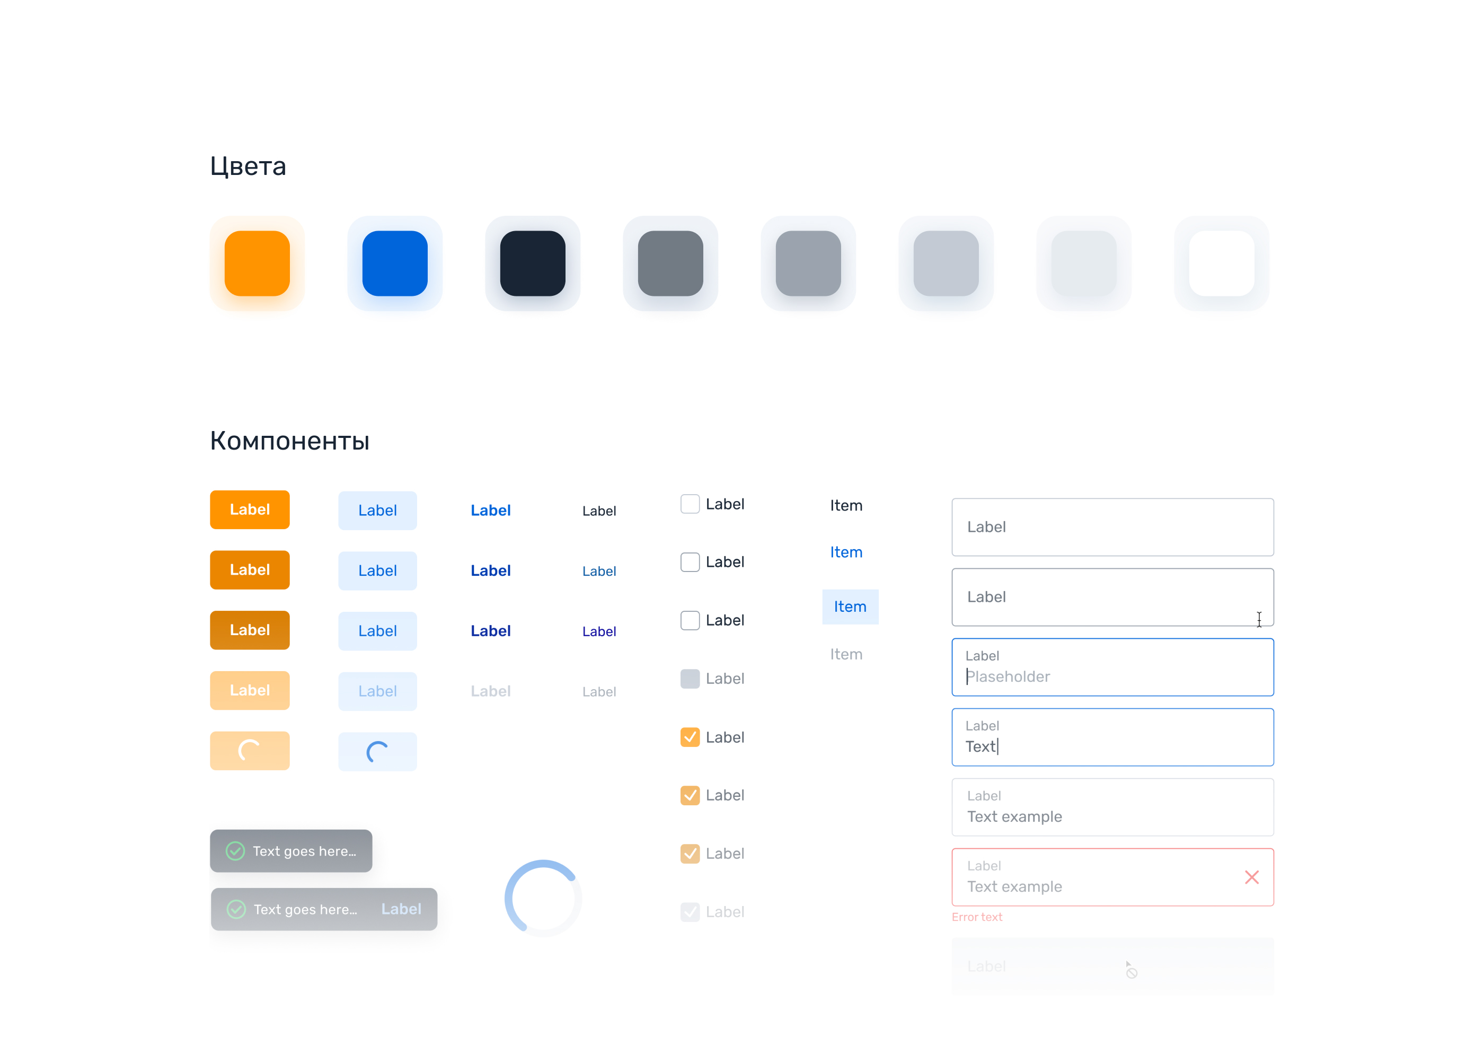Pick the dark navy color swatch
Image resolution: width=1484 pixels, height=1046 pixels.
(533, 264)
